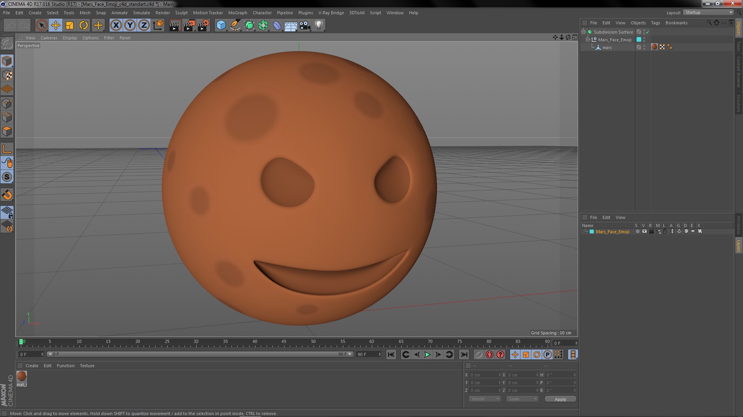Screen dimensions: 743x417
Task: Open World coordinate dropdown
Action: pyautogui.click(x=484, y=399)
